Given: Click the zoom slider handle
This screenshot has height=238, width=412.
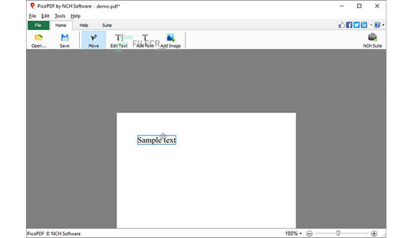Looking at the screenshot, I should pos(338,233).
